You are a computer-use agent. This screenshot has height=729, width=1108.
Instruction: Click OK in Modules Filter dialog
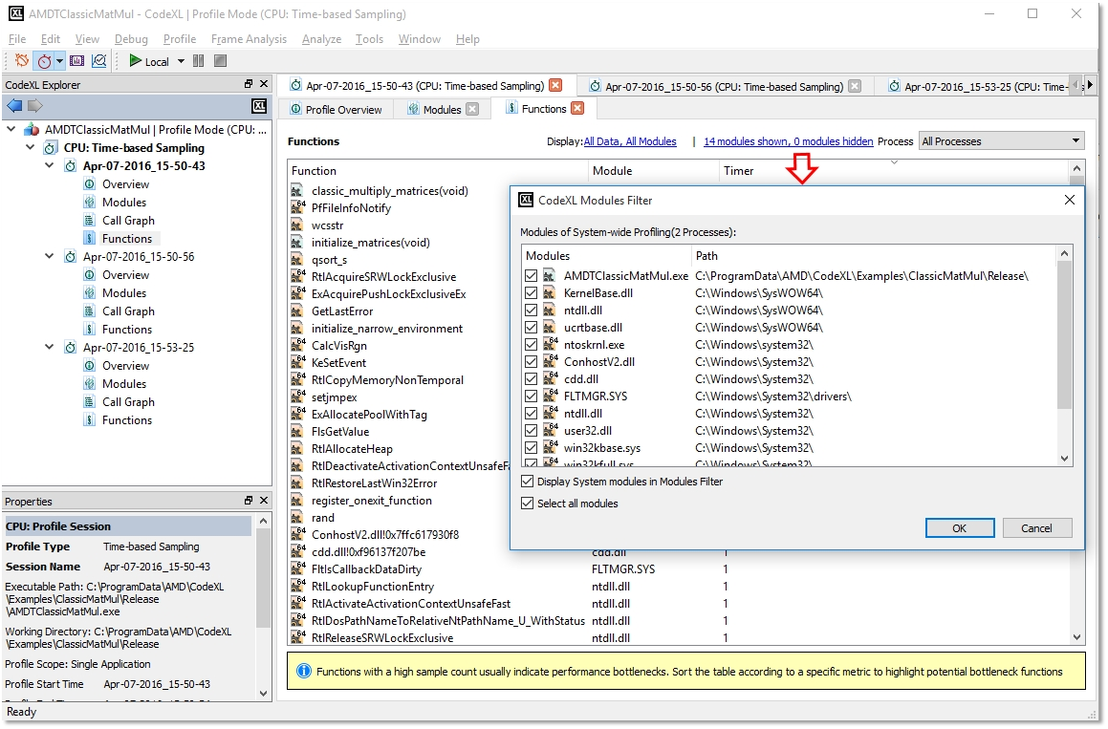960,527
